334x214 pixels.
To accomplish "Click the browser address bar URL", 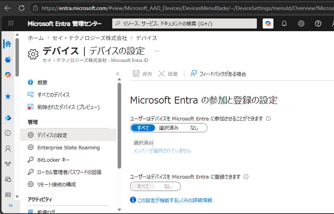I will click(x=188, y=8).
